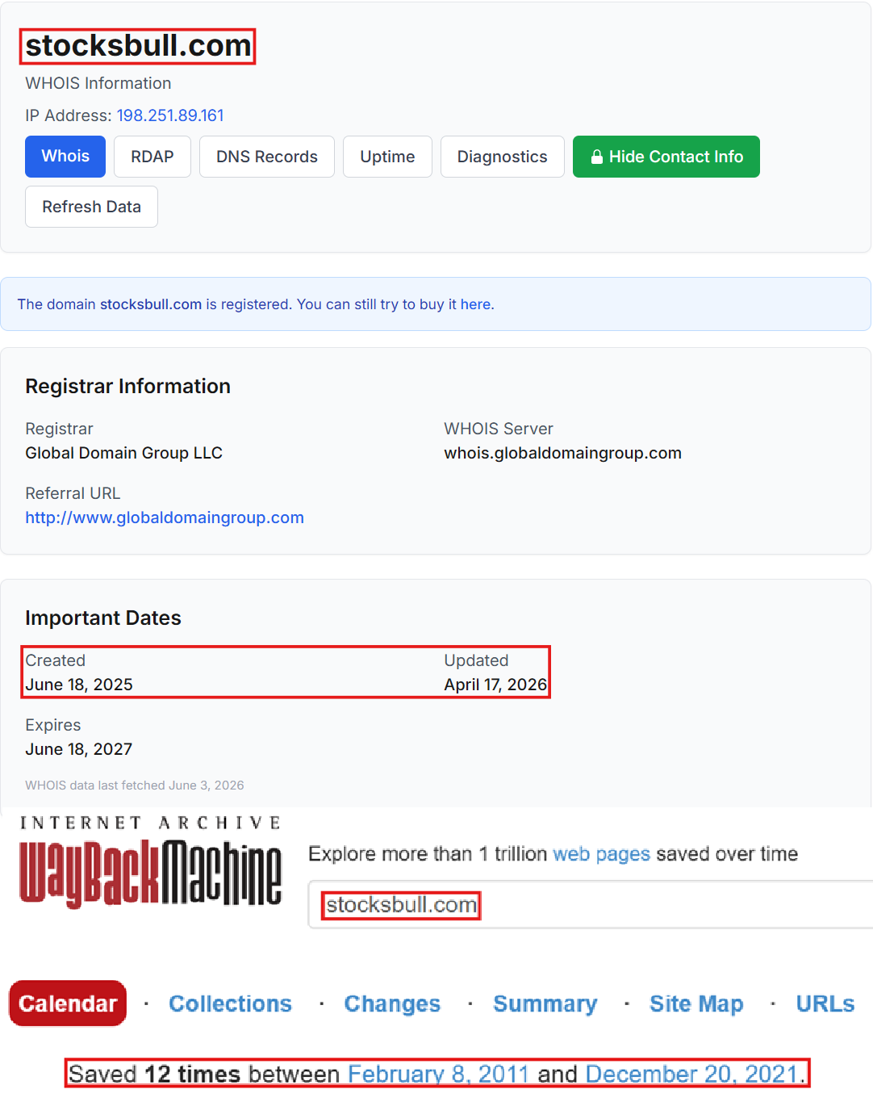The width and height of the screenshot is (873, 1106).
Task: Open the Diagnostics tab
Action: [502, 157]
